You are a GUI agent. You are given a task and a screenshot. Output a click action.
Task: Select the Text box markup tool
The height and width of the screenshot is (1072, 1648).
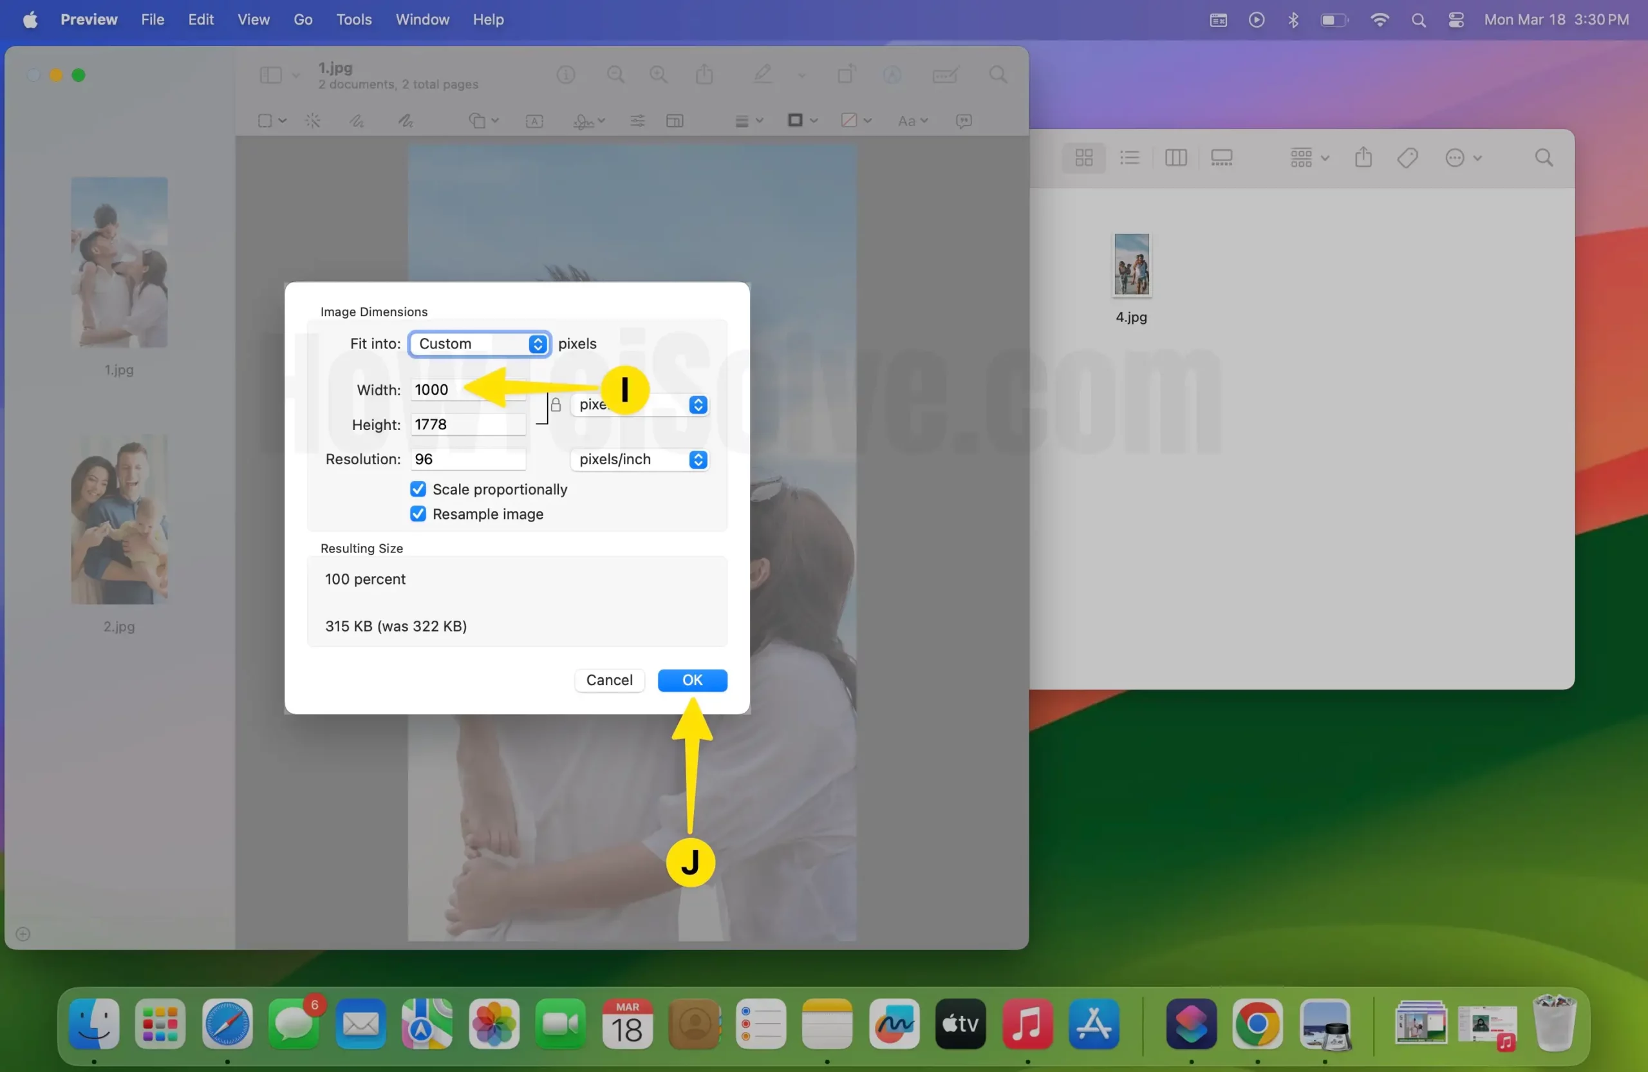pyautogui.click(x=534, y=120)
